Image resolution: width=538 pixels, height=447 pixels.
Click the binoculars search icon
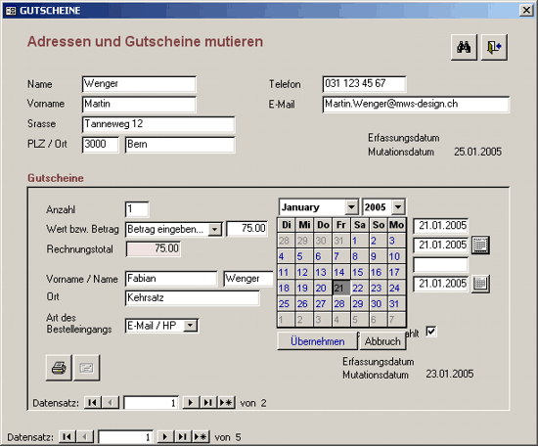pyautogui.click(x=464, y=47)
